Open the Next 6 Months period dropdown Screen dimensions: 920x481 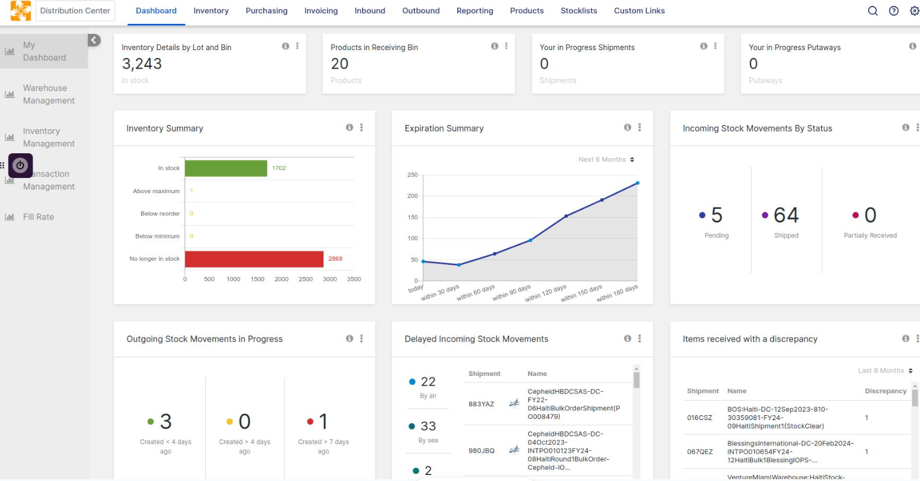click(x=606, y=159)
